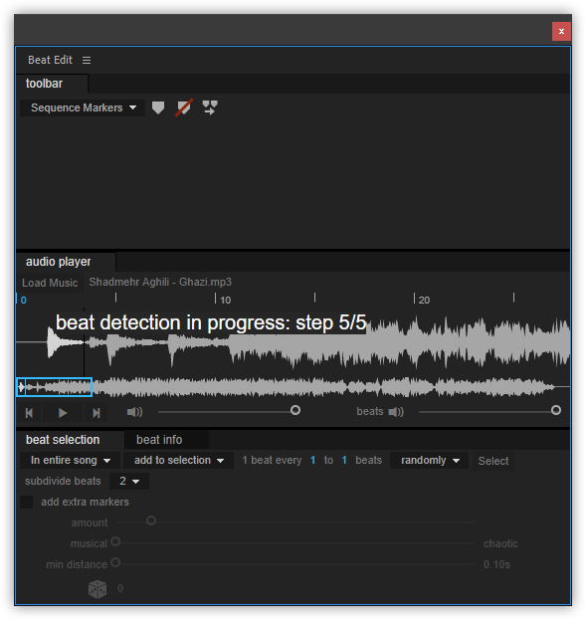Open the add to selection dropdown
This screenshot has height=620, width=586.
[178, 460]
